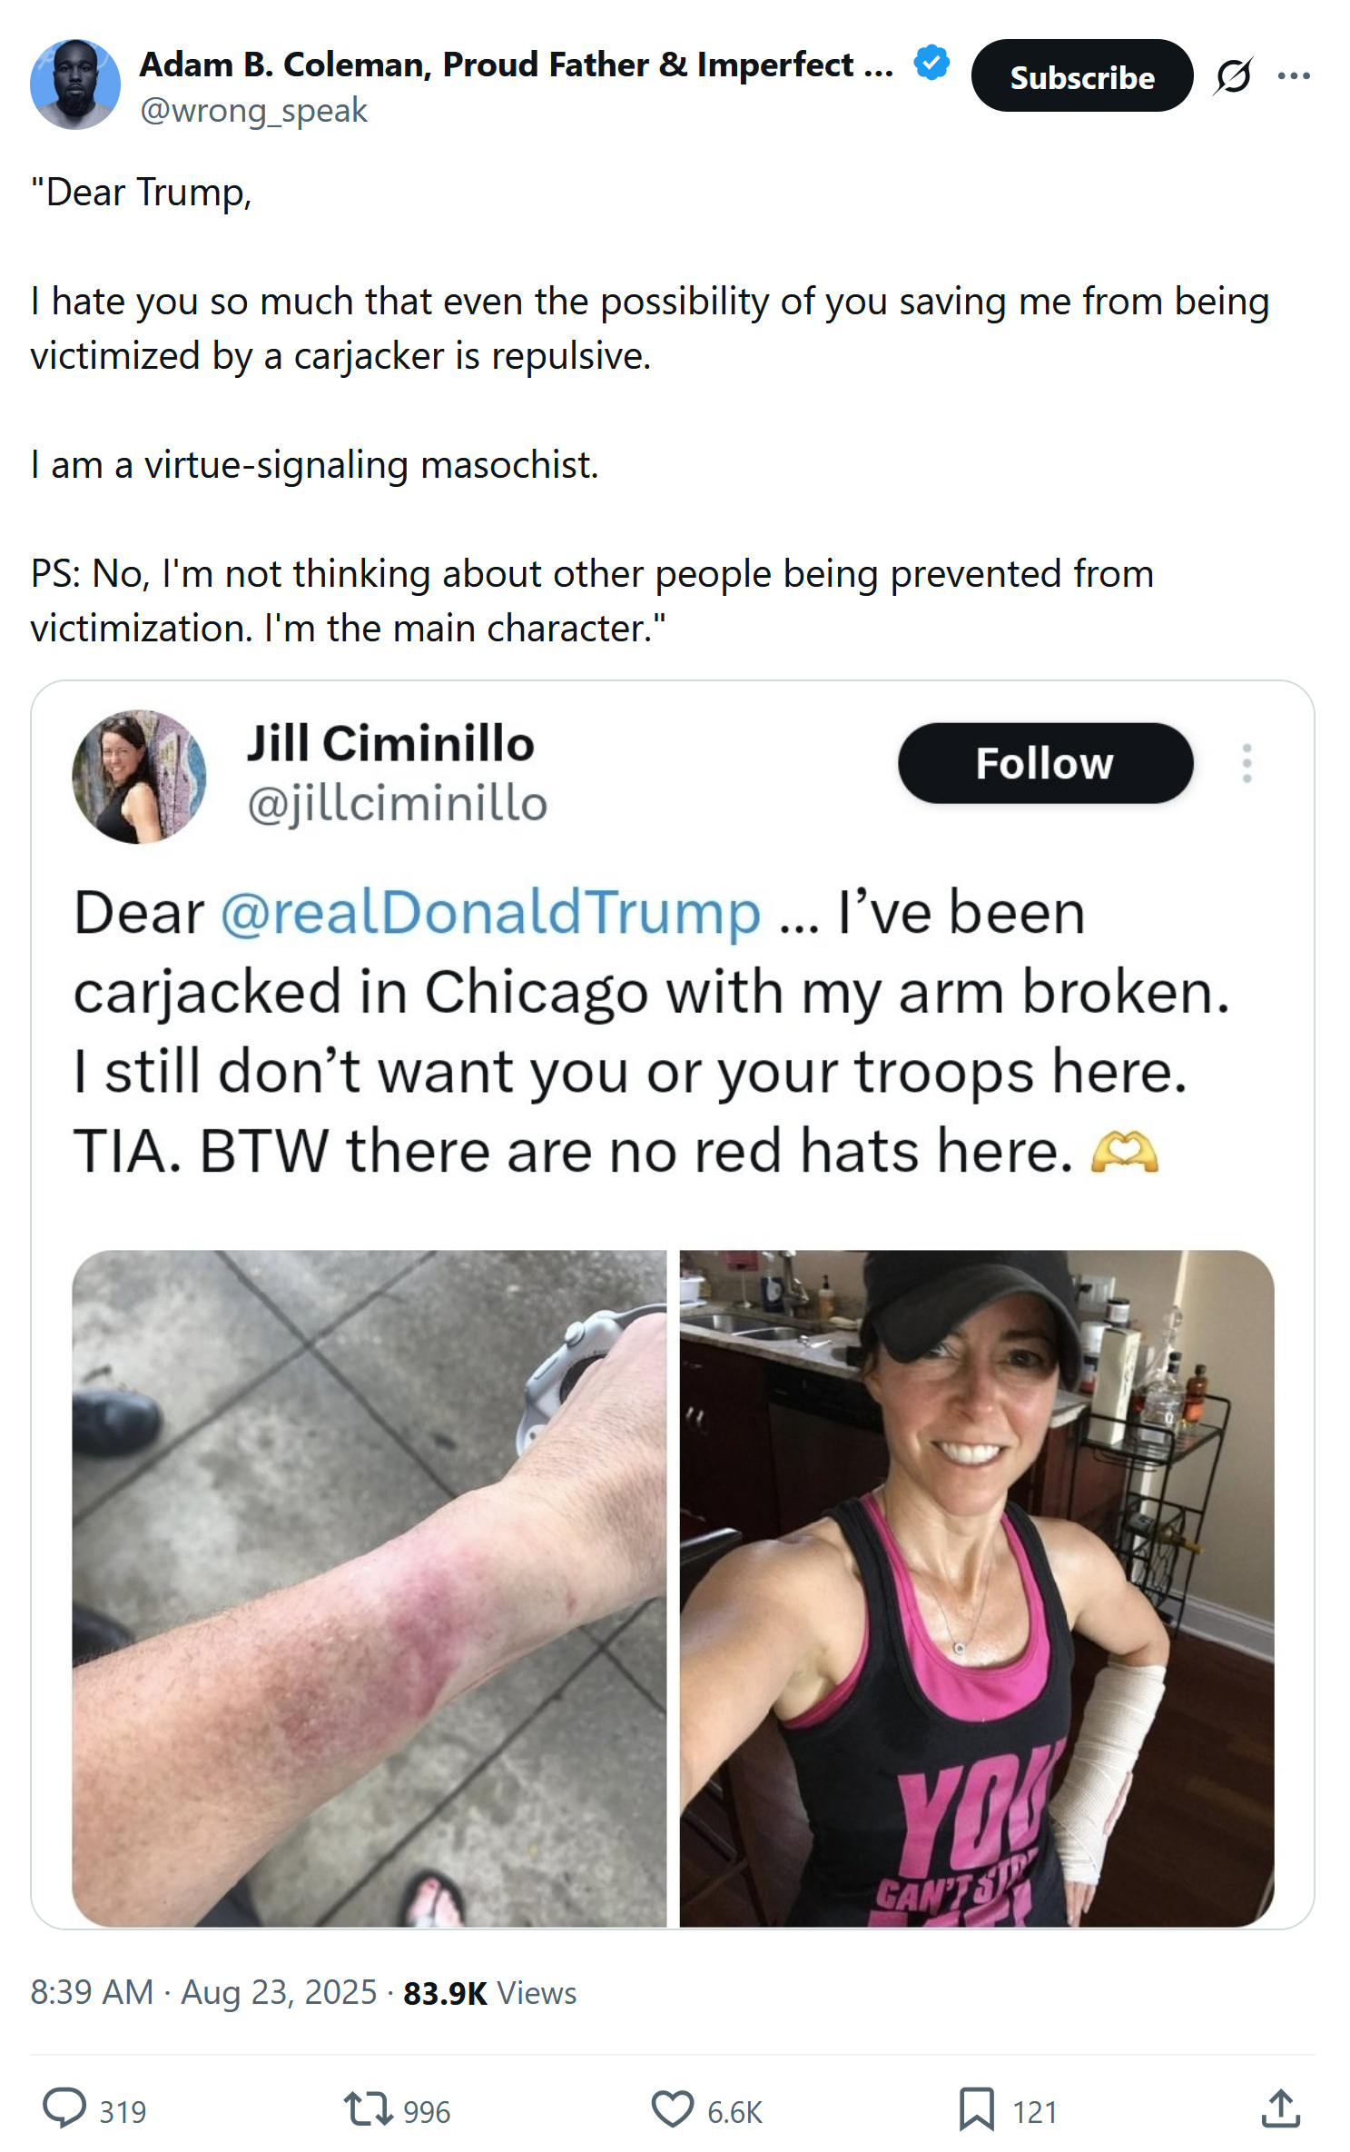Image resolution: width=1350 pixels, height=2152 pixels.
Task: Open the selfie photo with bandaged arm
Action: (977, 1588)
